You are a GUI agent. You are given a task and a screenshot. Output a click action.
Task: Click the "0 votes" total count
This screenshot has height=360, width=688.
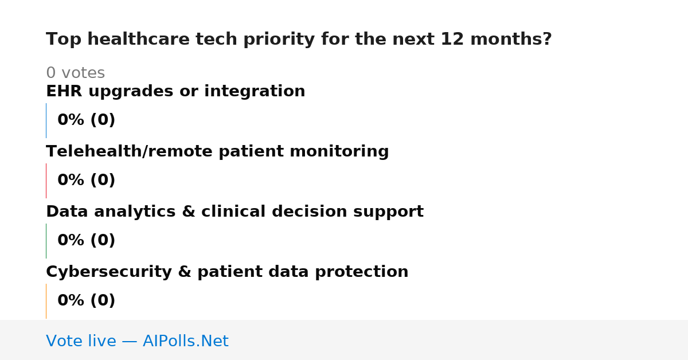coord(75,73)
